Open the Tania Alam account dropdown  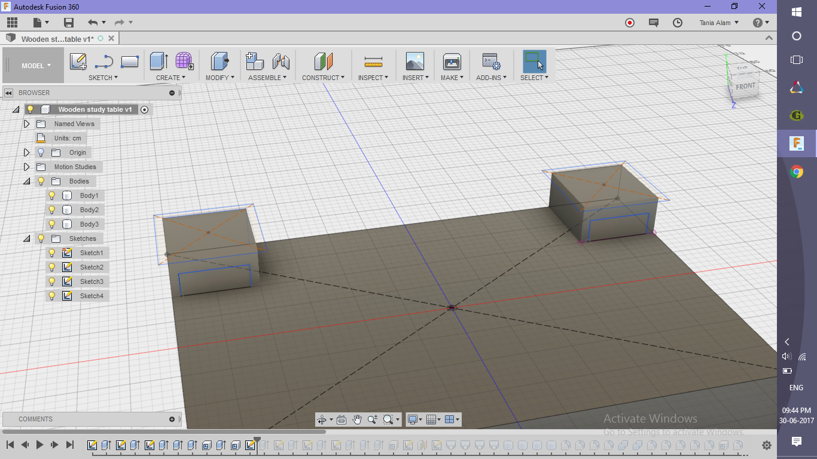point(719,23)
